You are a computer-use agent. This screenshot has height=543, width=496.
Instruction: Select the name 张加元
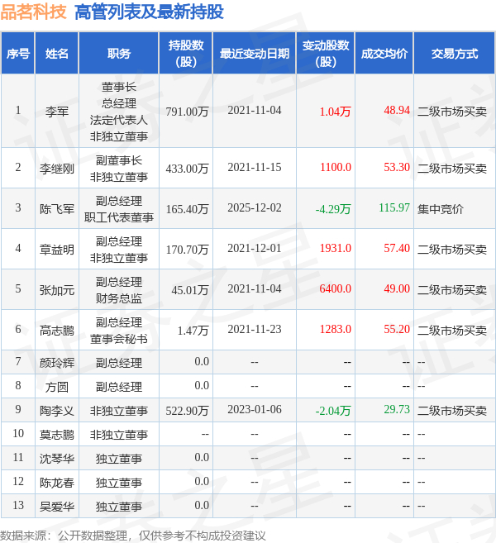57,290
